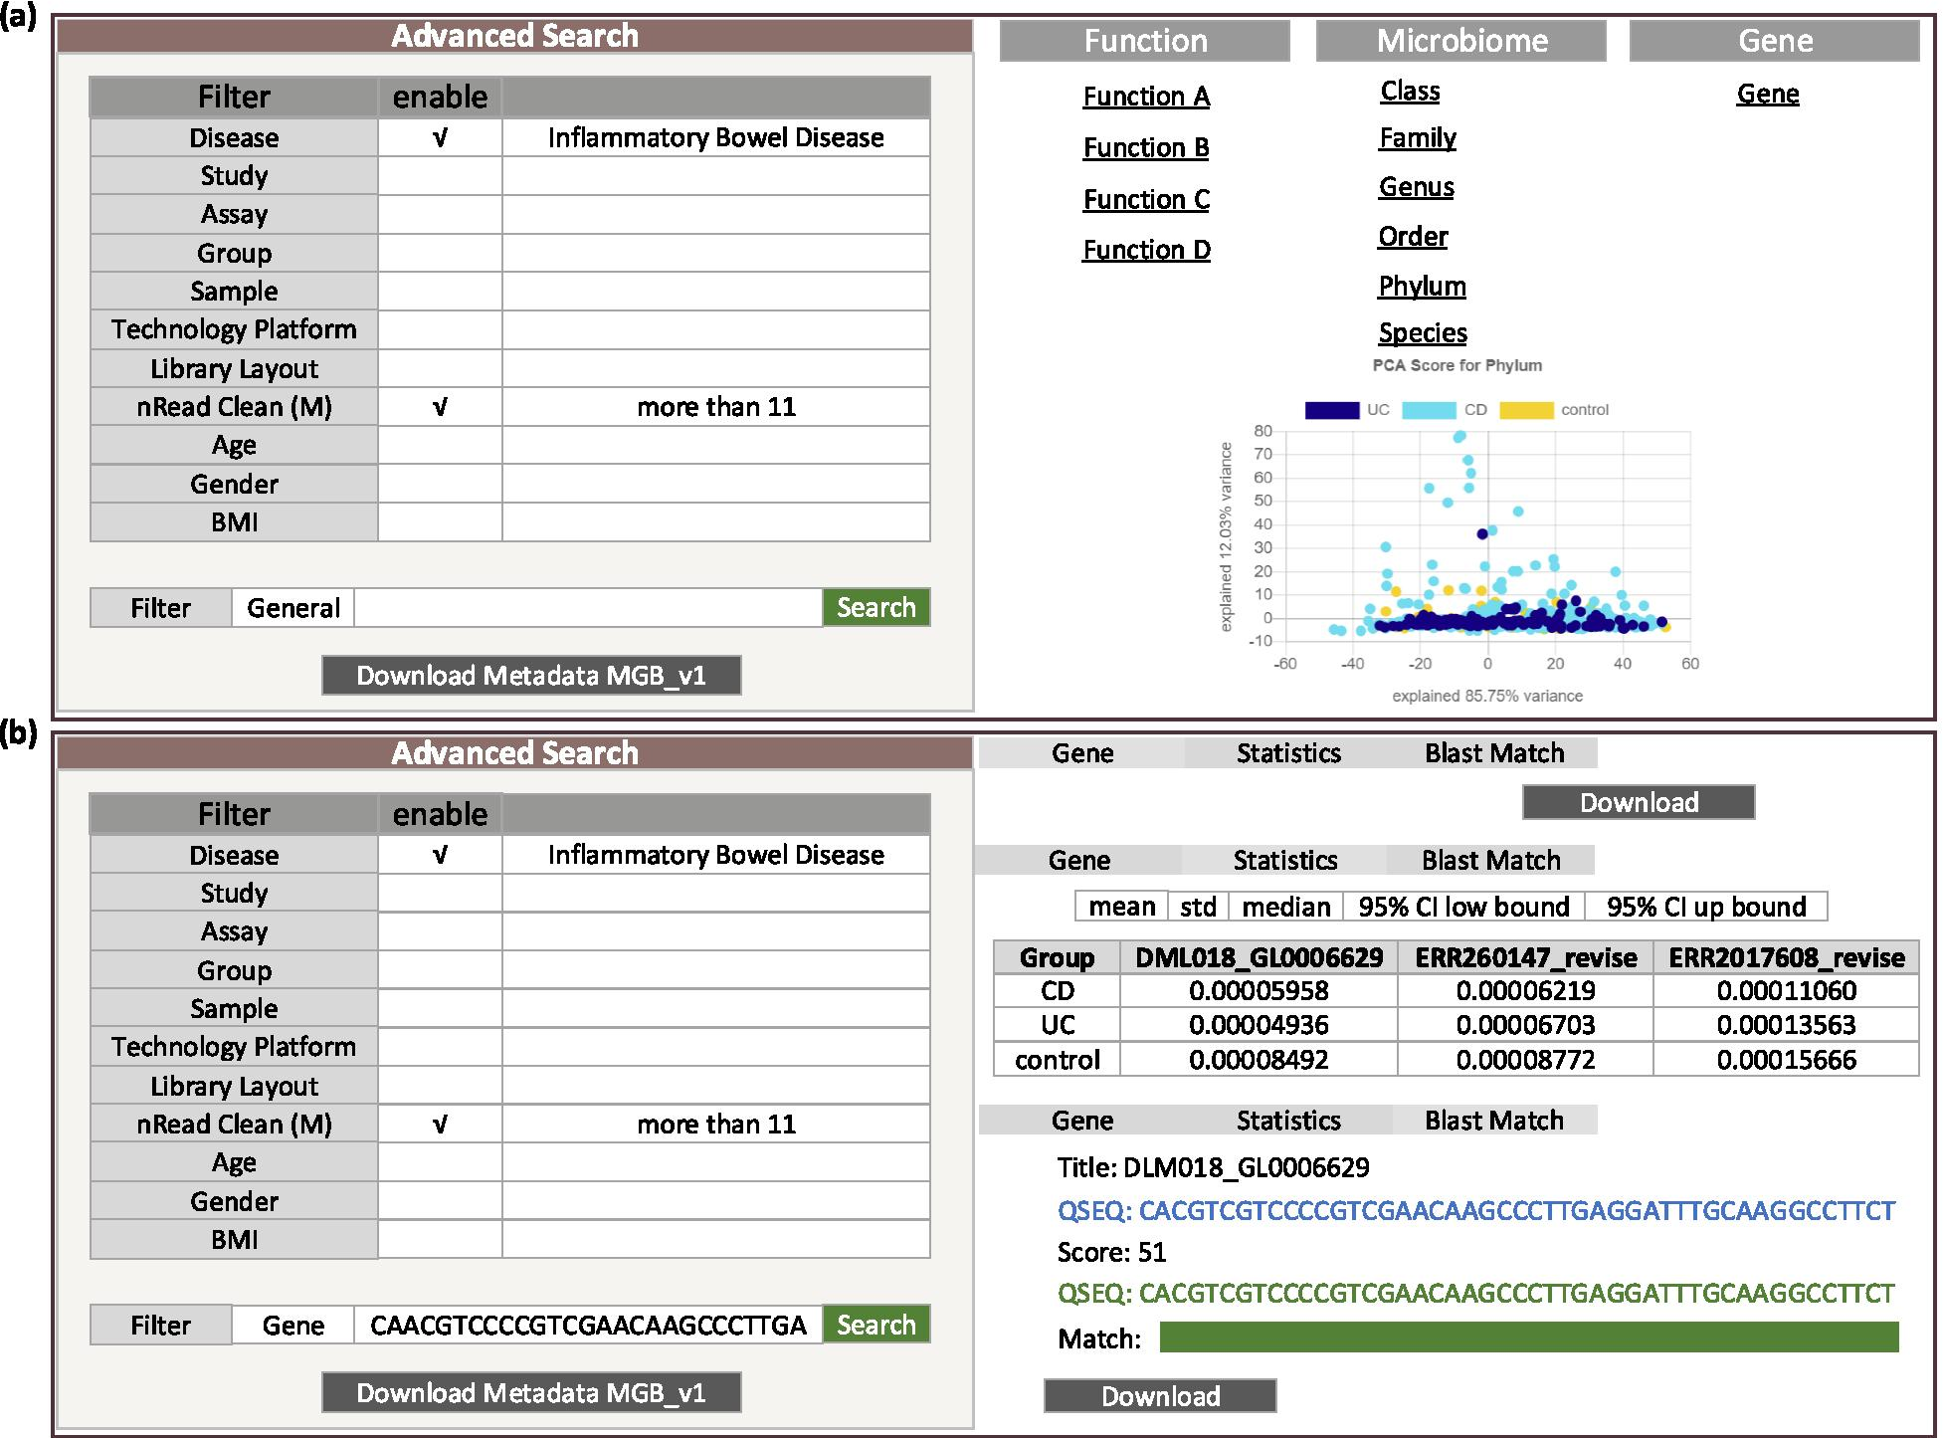This screenshot has width=1943, height=1438.
Task: Open Inflammatory Bowel Disease value in panel (a)
Action: tap(716, 137)
